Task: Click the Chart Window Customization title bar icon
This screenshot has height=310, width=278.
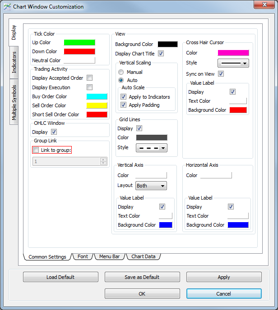Action: point(7,7)
